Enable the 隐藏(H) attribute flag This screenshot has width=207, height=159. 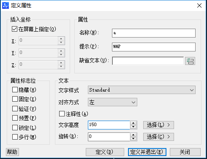[15, 90]
